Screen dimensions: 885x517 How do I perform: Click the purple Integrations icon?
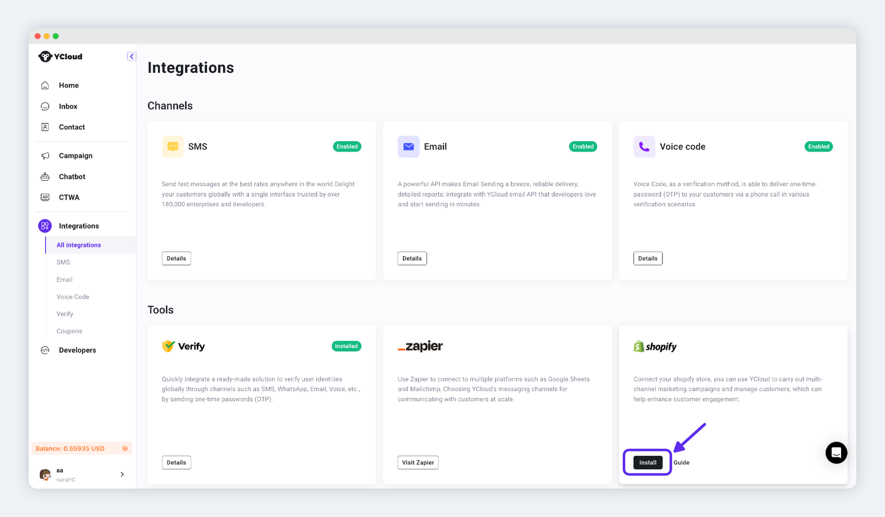[45, 226]
